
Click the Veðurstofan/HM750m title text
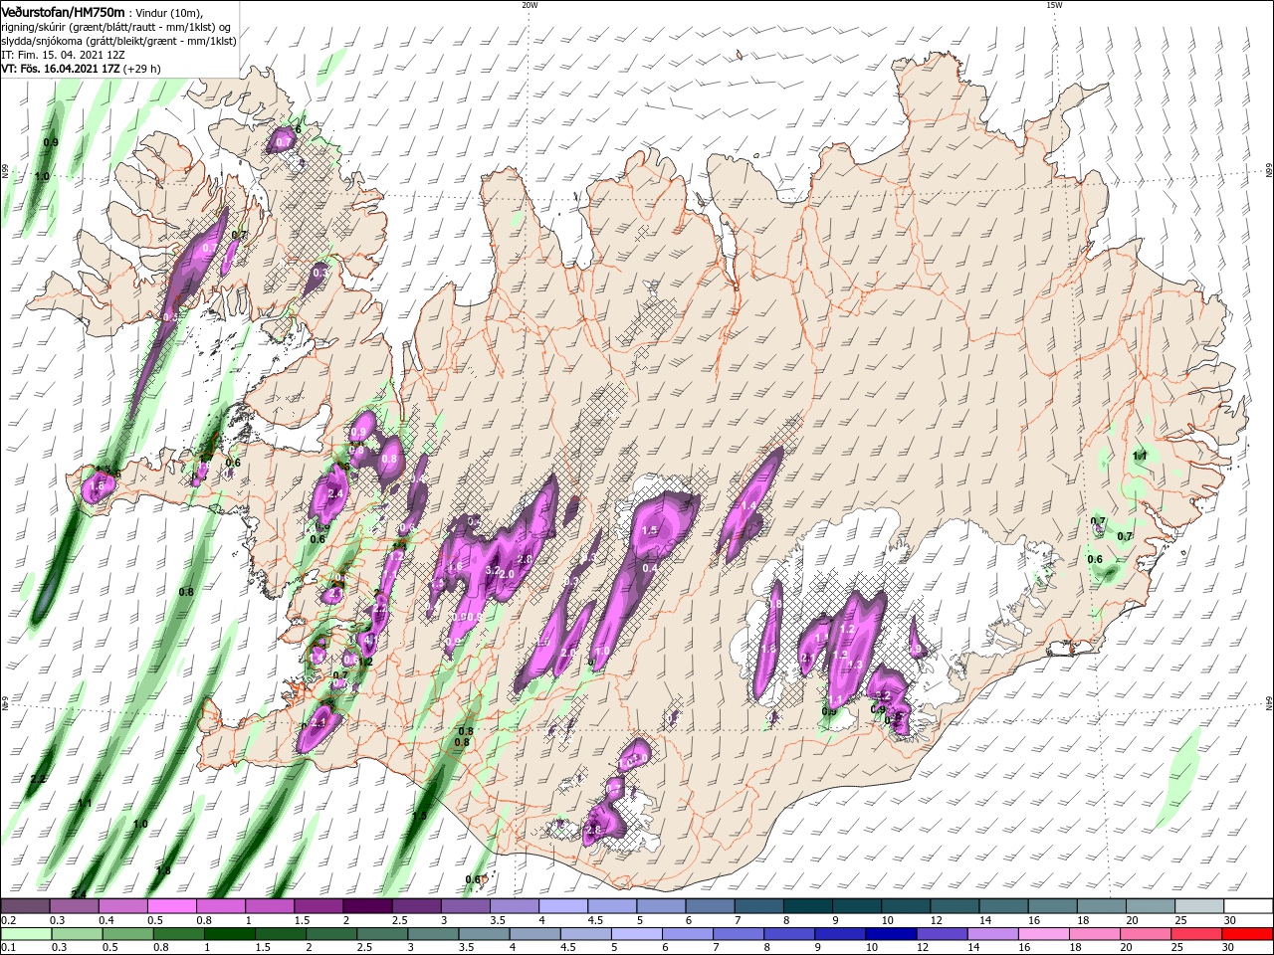click(x=63, y=11)
